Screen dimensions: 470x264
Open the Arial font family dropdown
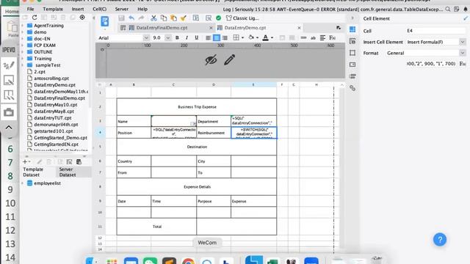tap(146, 37)
